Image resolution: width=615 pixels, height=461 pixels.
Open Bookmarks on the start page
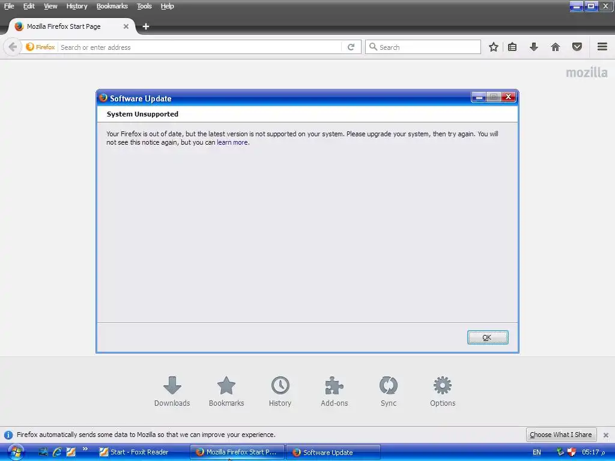click(x=226, y=391)
